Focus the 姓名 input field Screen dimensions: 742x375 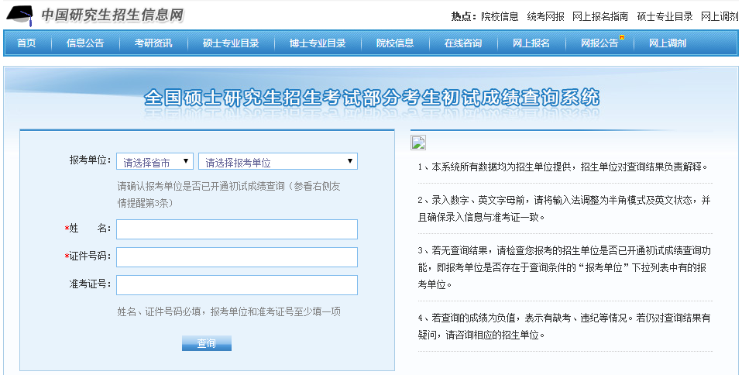click(x=236, y=229)
